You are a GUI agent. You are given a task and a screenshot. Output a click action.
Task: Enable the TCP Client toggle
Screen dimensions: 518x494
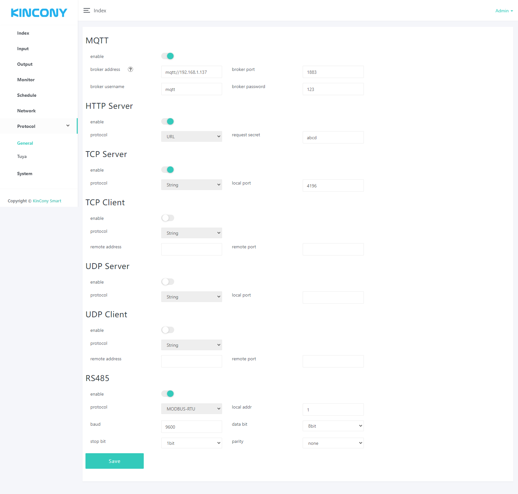pos(168,218)
